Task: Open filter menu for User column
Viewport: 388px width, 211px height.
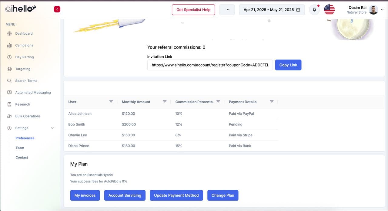Action: (x=111, y=102)
